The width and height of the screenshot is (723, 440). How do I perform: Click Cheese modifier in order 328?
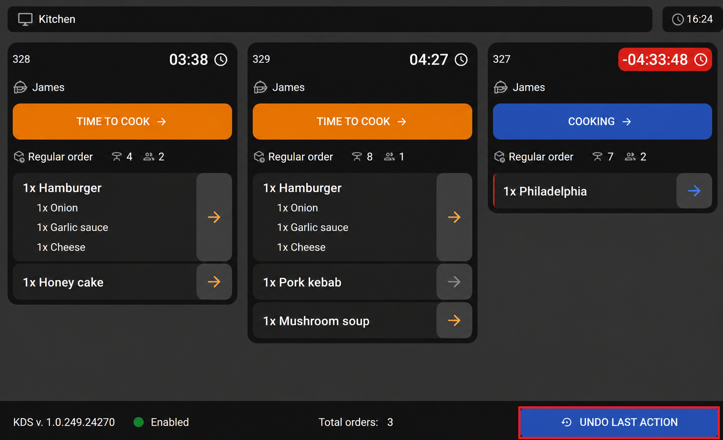[x=61, y=247]
